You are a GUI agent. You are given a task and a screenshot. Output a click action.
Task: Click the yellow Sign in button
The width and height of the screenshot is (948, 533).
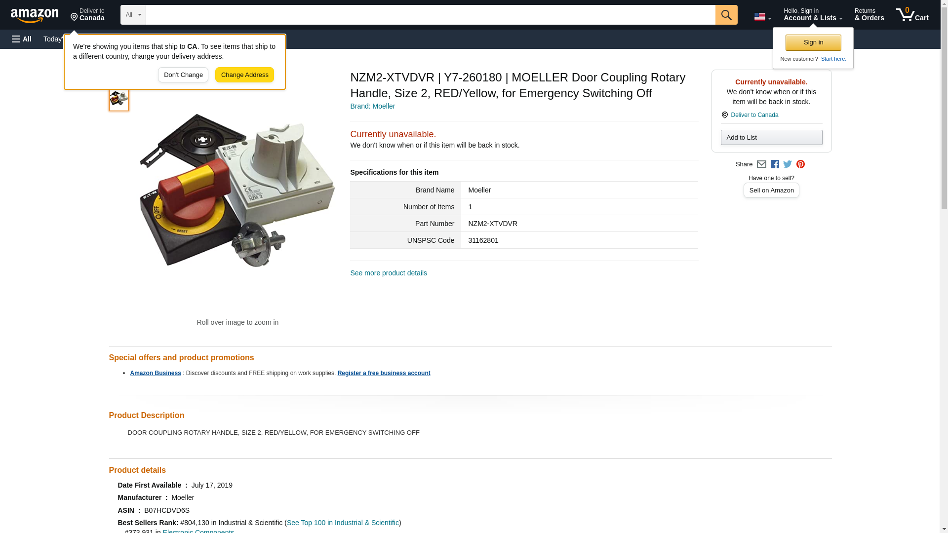coord(813,42)
